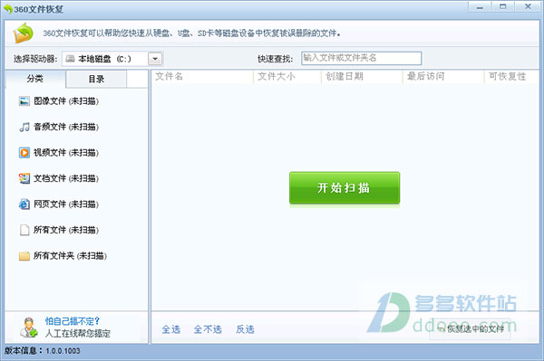Viewport: 544px width, 361px height.
Task: Click the web page files IE icon
Action: pos(24,204)
